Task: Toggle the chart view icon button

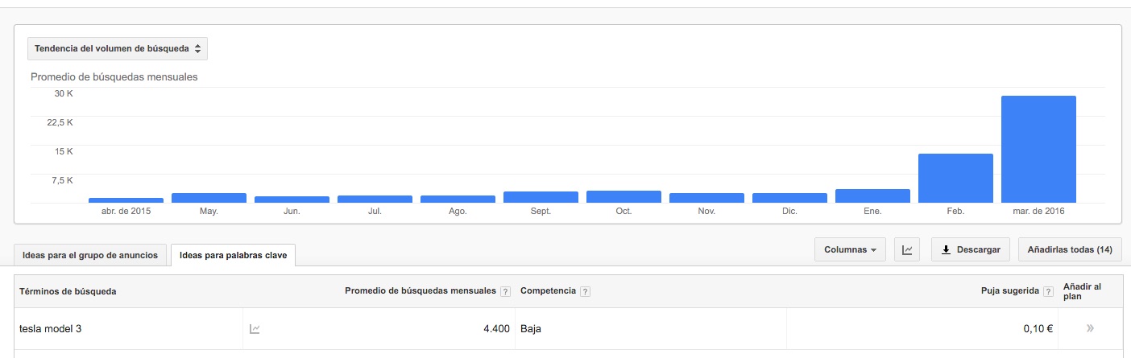Action: point(907,250)
